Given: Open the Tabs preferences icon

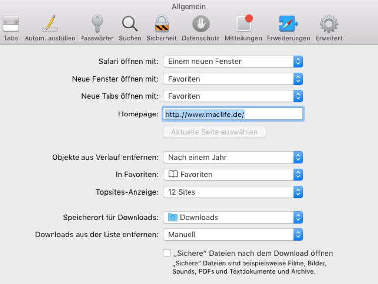Looking at the screenshot, I should tap(11, 24).
